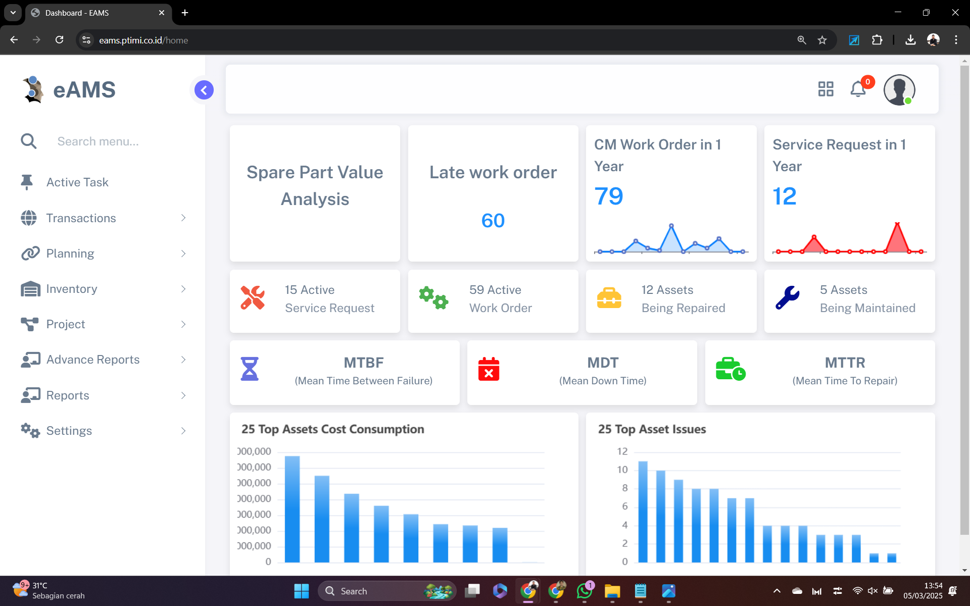Image resolution: width=970 pixels, height=606 pixels.
Task: Open the Settings sidebar menu
Action: [x=69, y=431]
